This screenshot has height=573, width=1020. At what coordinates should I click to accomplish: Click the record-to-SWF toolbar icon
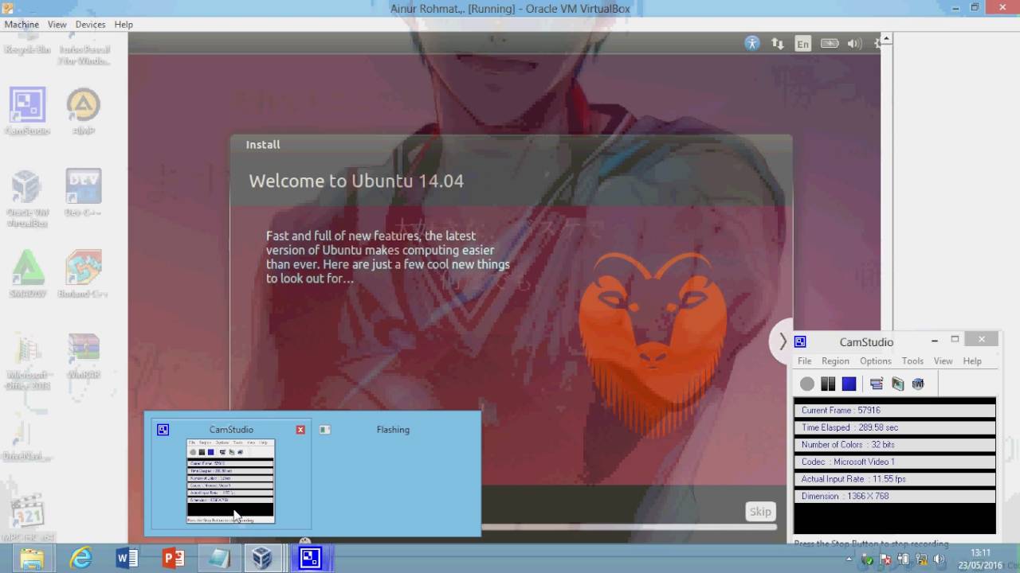pyautogui.click(x=918, y=384)
